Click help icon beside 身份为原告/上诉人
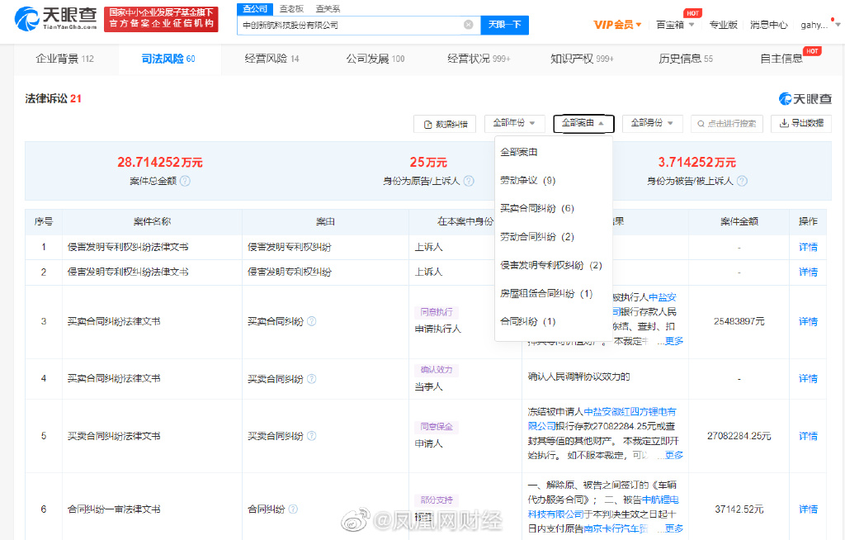845x540 pixels. 469,181
